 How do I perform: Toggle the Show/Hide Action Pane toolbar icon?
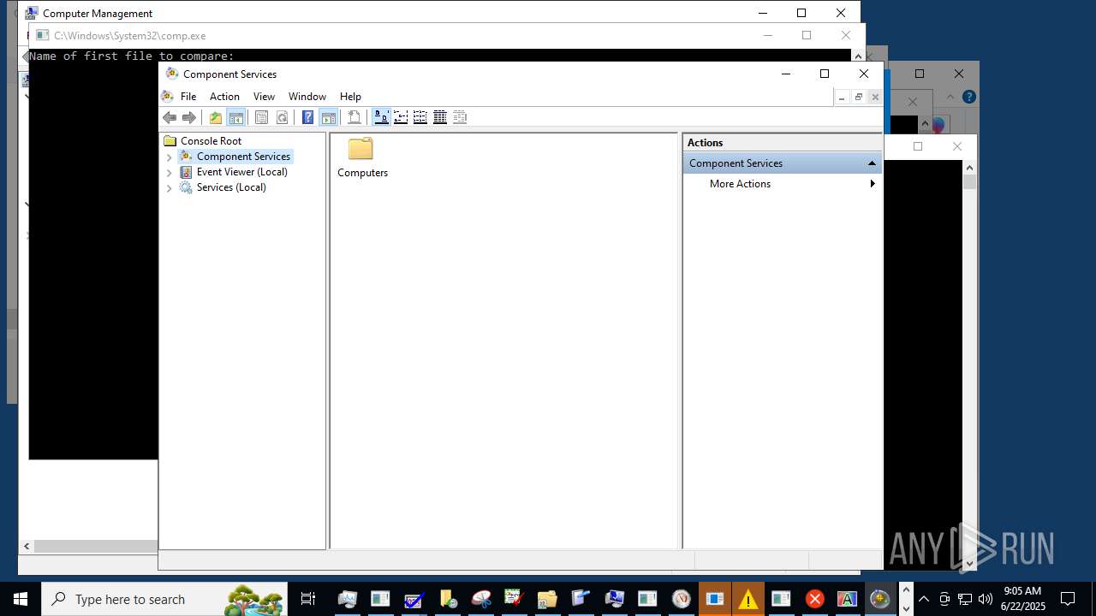[328, 117]
